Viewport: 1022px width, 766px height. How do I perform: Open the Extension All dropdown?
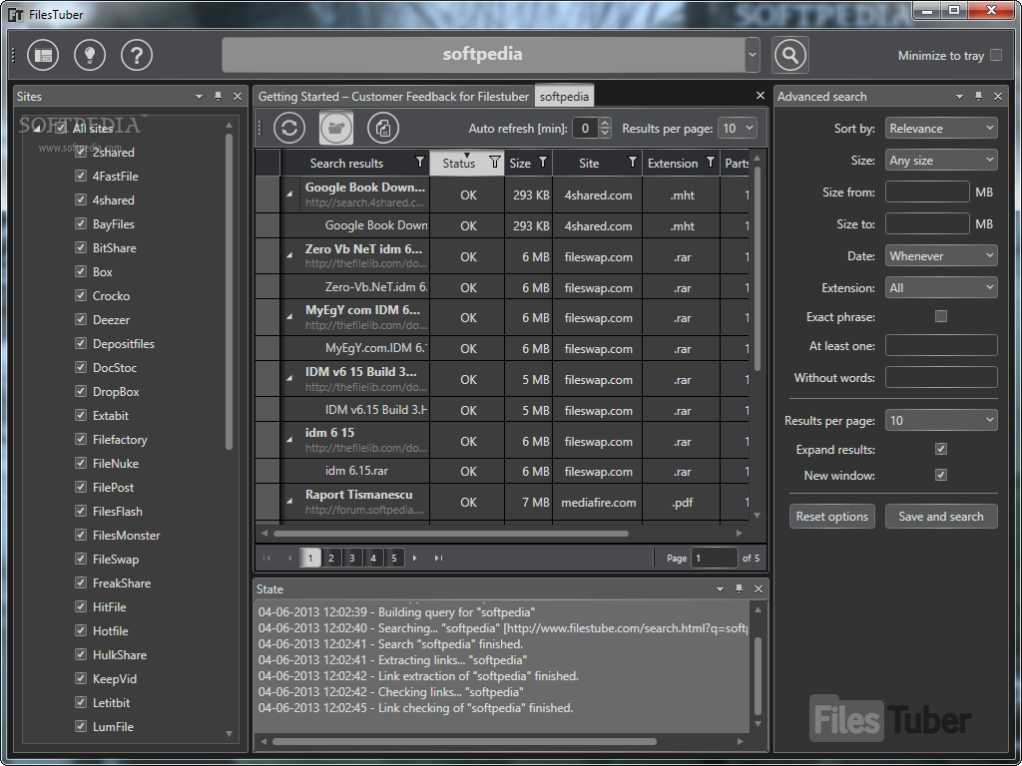coord(941,288)
